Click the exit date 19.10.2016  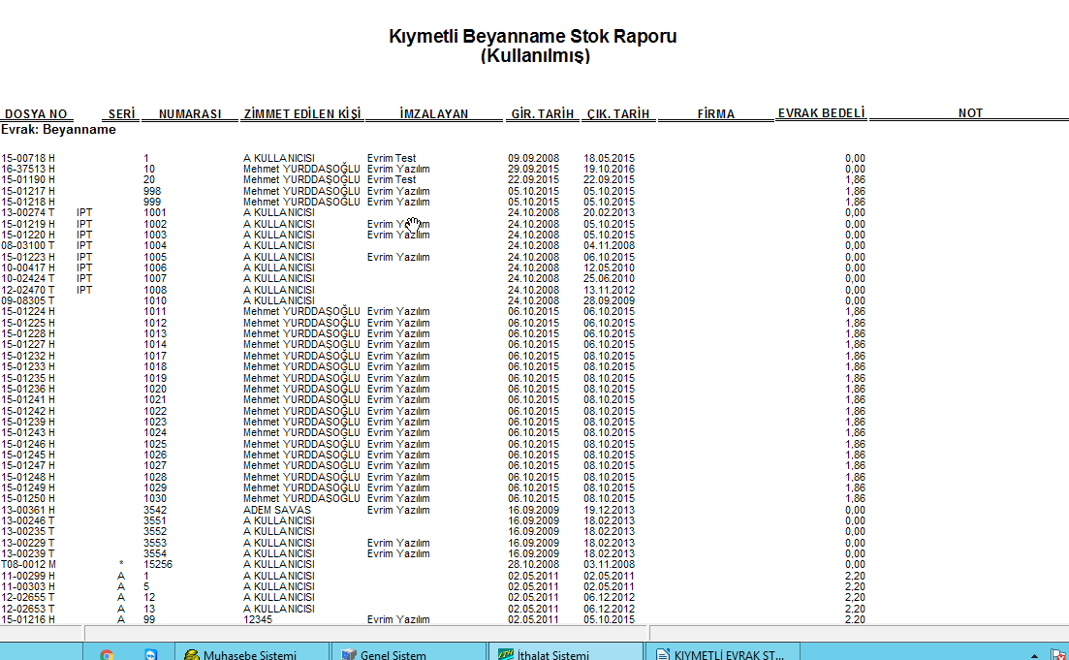[609, 169]
